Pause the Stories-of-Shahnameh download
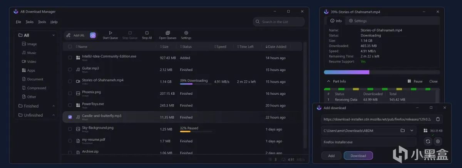This screenshot has height=168, width=462. click(x=415, y=82)
